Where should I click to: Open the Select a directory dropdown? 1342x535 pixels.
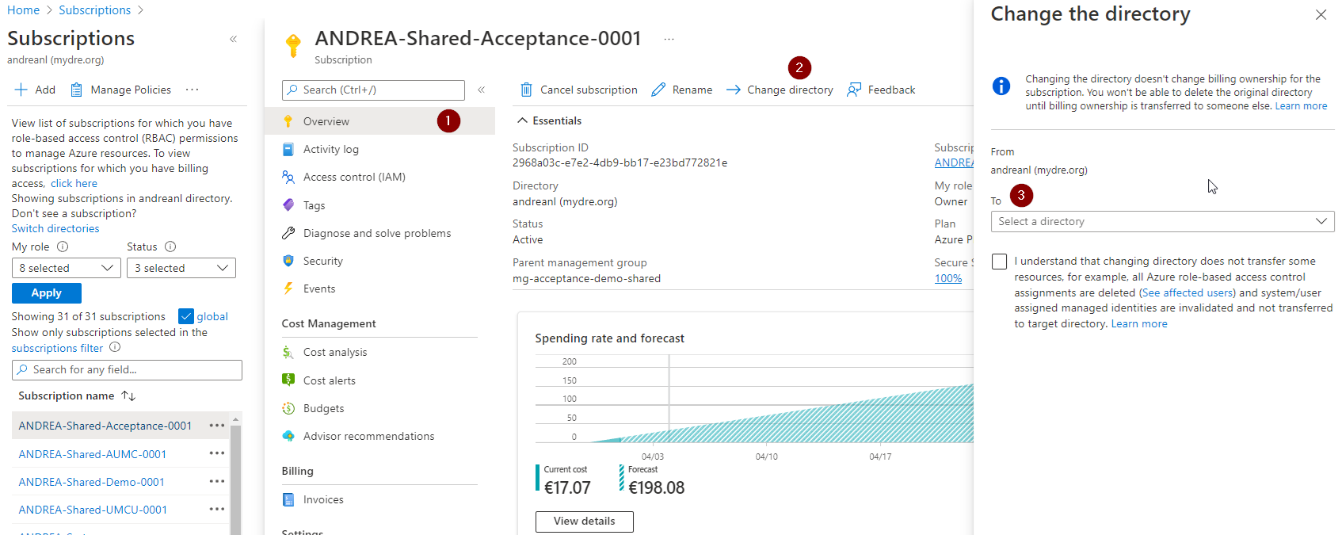pyautogui.click(x=1162, y=221)
